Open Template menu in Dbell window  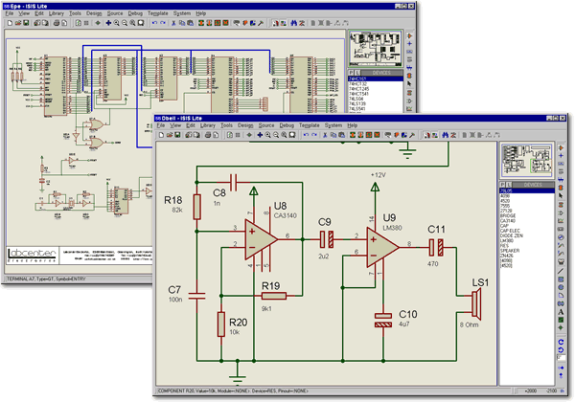click(x=310, y=125)
